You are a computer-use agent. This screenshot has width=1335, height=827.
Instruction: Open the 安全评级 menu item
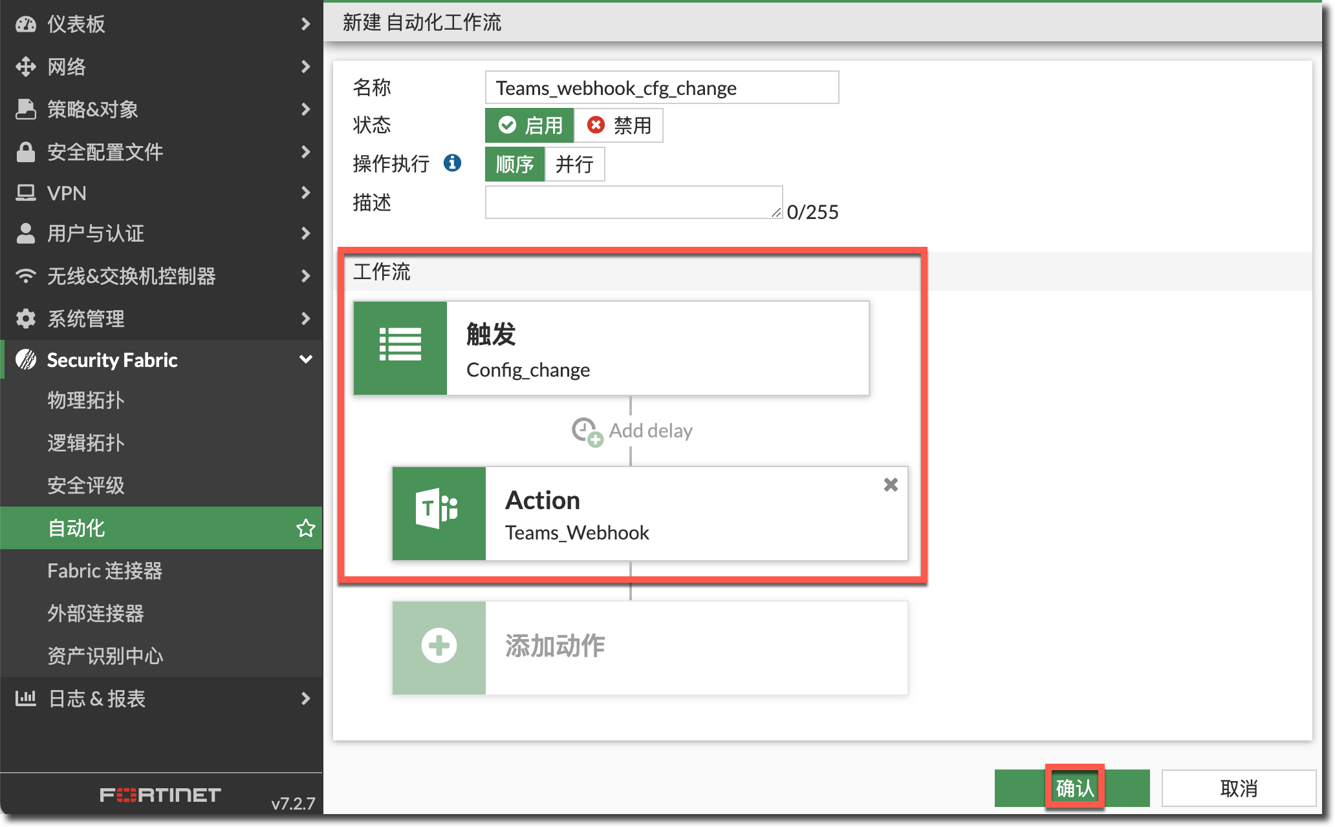tap(85, 485)
